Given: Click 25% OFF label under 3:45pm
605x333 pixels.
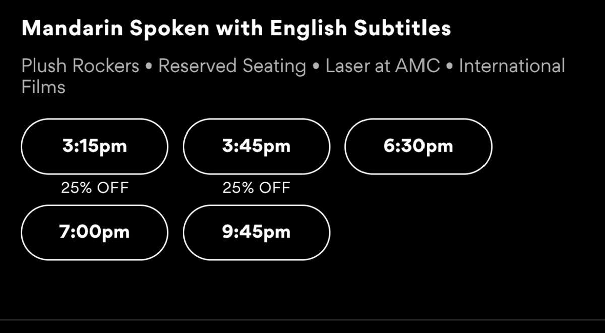Looking at the screenshot, I should pos(256,188).
